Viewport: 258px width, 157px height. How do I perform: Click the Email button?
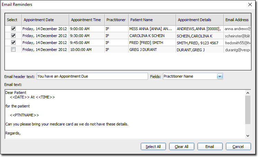210,147
